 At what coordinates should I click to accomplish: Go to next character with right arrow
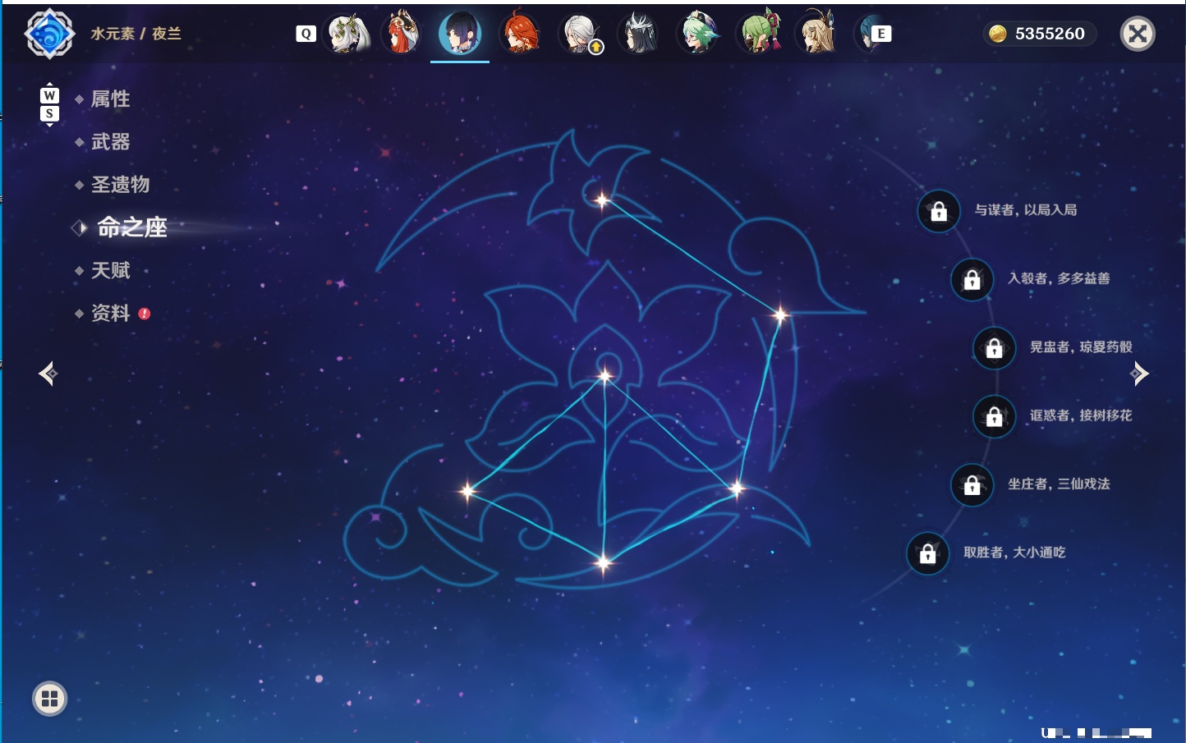(1139, 374)
